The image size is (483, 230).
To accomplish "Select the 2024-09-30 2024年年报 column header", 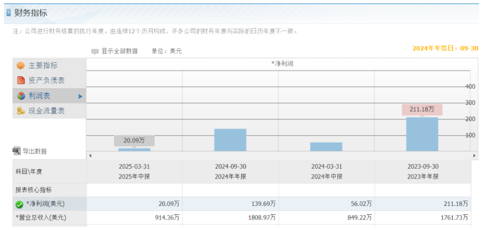I will 230,172.
